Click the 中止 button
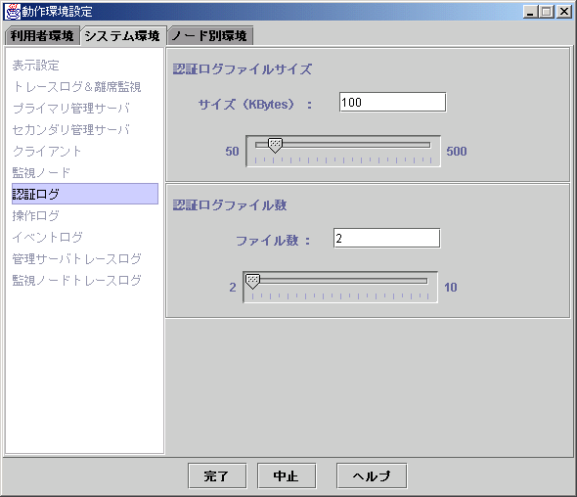 pos(287,475)
